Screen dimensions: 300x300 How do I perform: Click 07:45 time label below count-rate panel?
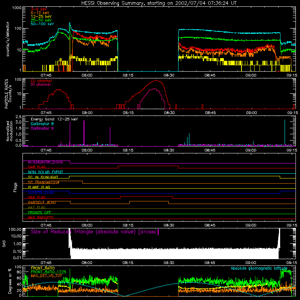[x=46, y=75]
